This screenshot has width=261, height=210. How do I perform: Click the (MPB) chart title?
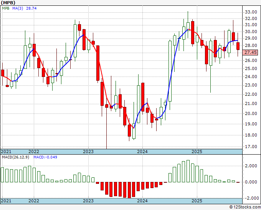[x=8, y=3]
